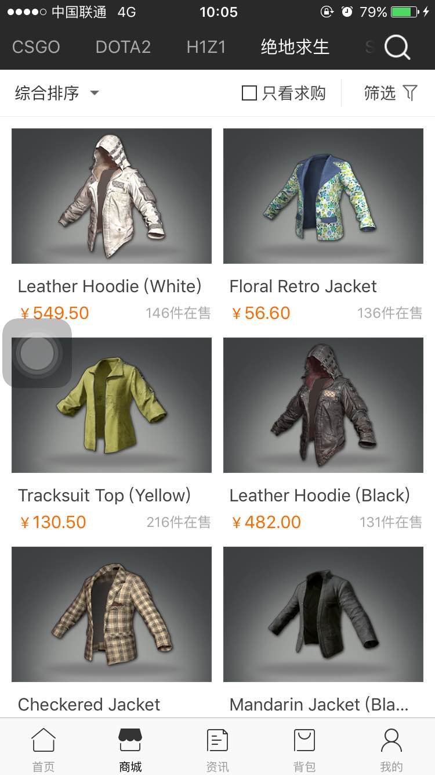Check the 只看求购 checkbox

(249, 93)
